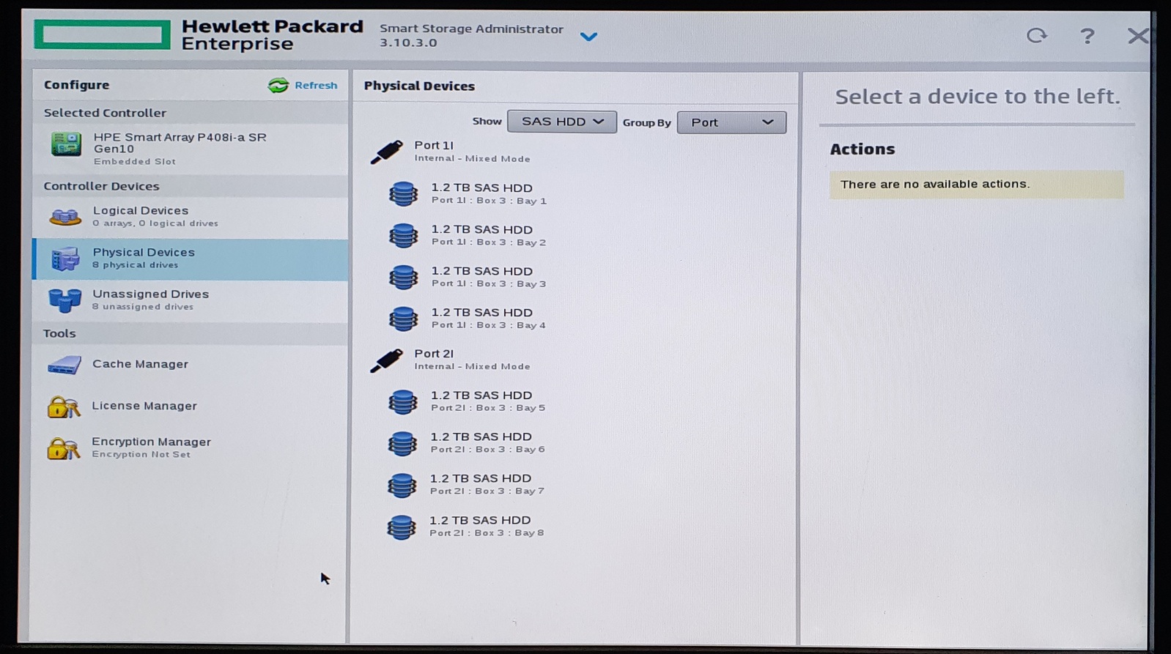The image size is (1171, 654).
Task: Select drive Port 1I Box 3 Bay 1
Action: tap(489, 194)
